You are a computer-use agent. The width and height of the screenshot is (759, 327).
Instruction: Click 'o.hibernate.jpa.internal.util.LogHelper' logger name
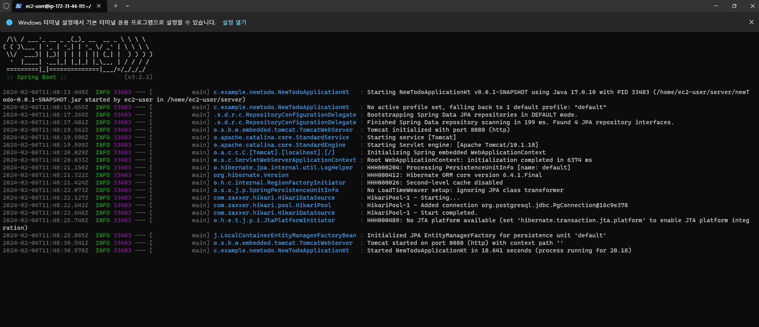pos(283,167)
